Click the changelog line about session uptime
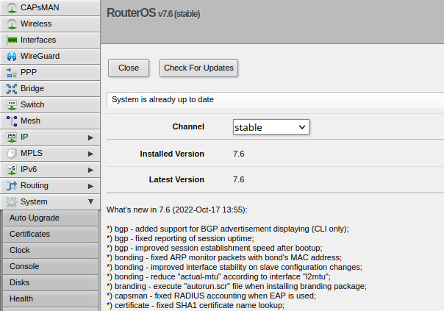Image resolution: width=444 pixels, height=311 pixels. click(180, 238)
